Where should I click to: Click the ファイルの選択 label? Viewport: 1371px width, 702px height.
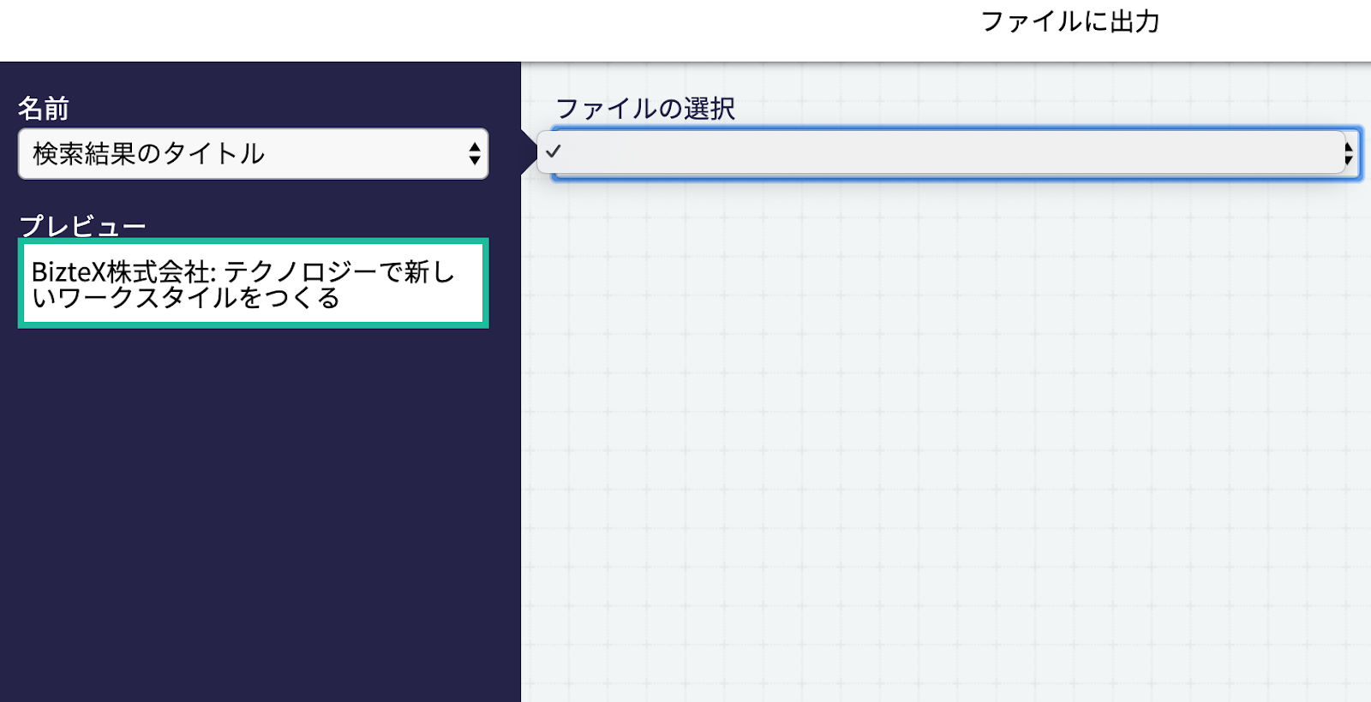point(645,109)
